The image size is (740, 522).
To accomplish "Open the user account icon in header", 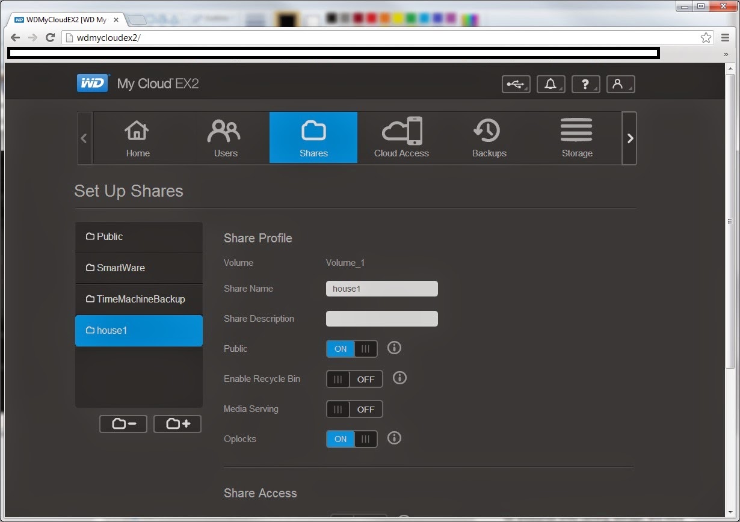I will tap(620, 84).
